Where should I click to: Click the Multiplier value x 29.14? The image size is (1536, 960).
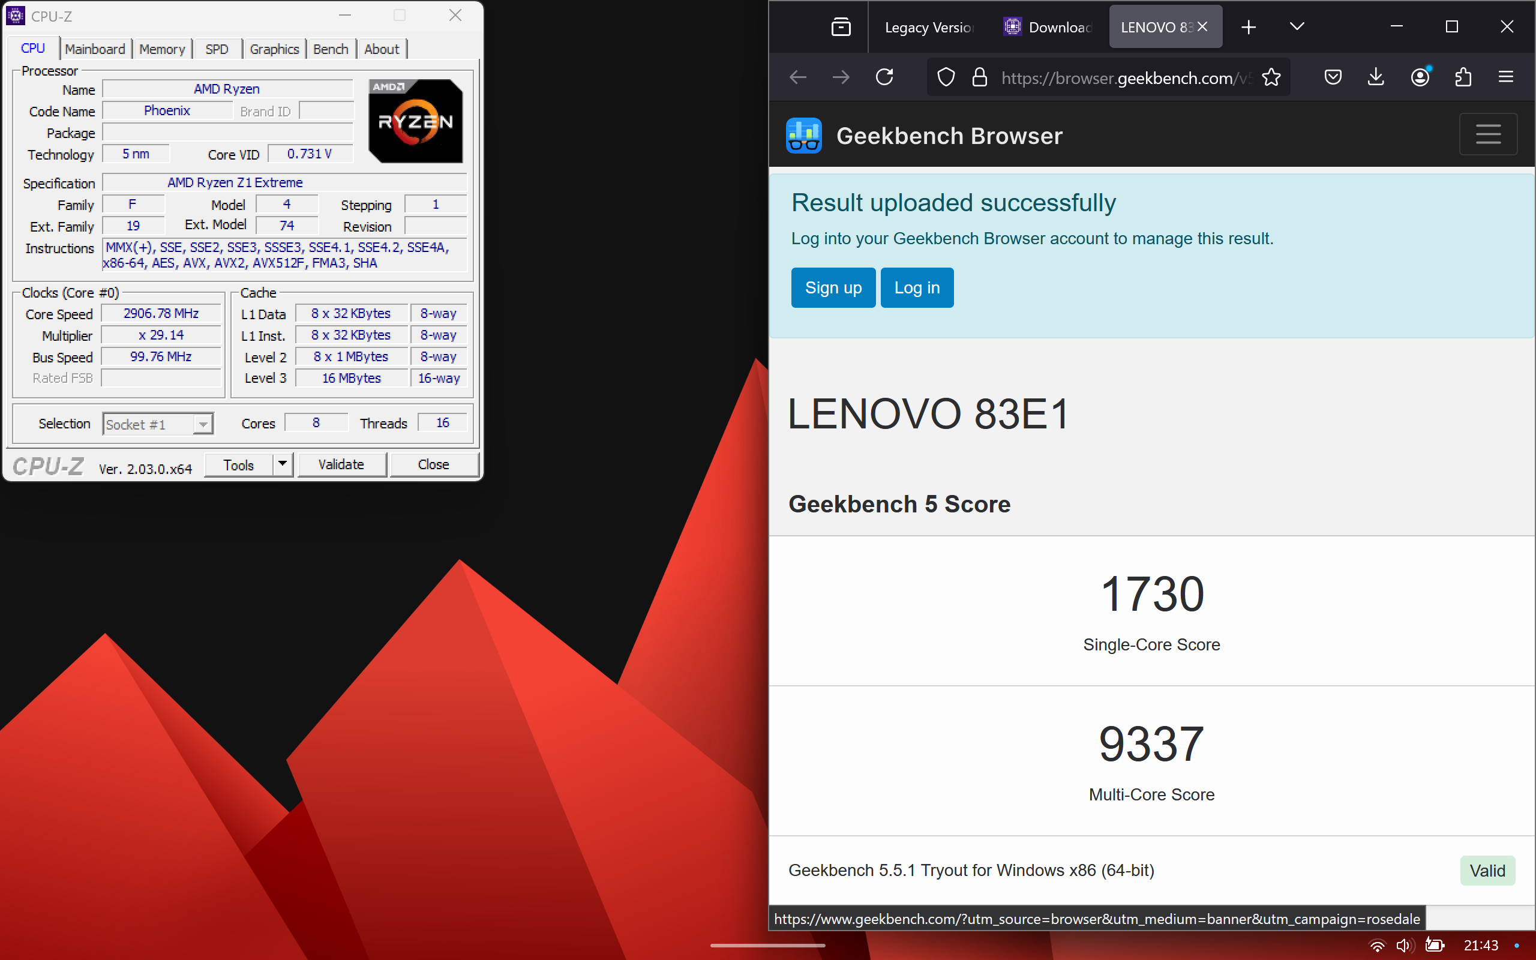161,335
